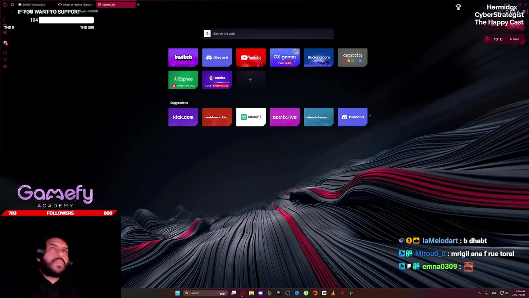
Task: Open the Booking.com speed dial tile
Action: [x=319, y=58]
